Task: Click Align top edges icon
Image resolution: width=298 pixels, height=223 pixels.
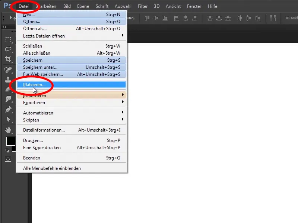Action: (147, 18)
